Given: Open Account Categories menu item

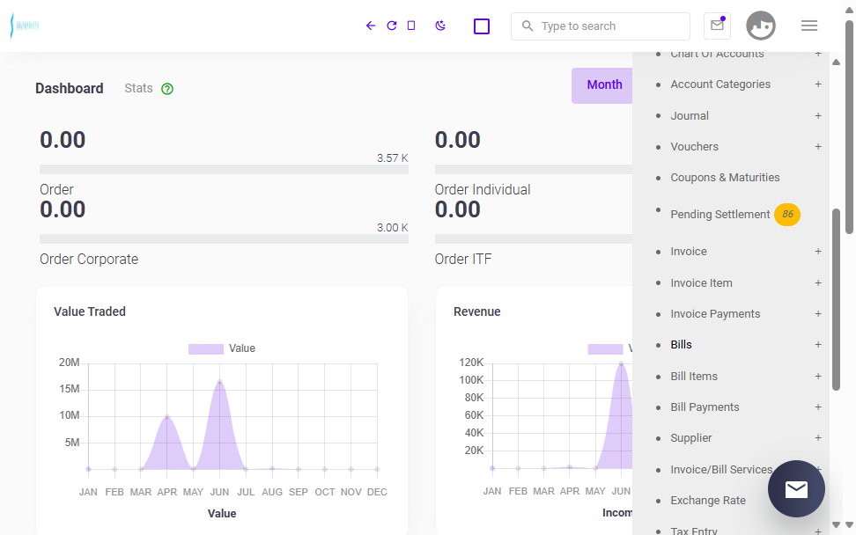Looking at the screenshot, I should [720, 84].
